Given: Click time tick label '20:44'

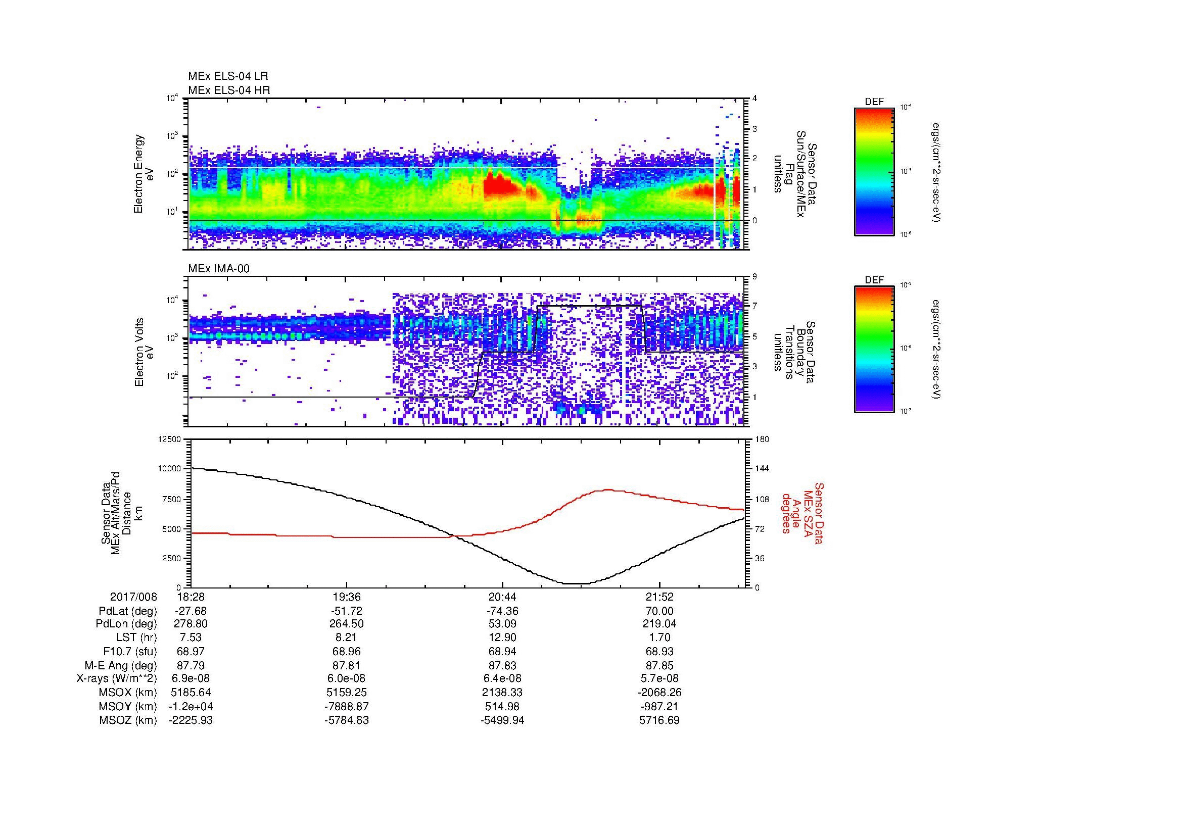Looking at the screenshot, I should pos(502,597).
